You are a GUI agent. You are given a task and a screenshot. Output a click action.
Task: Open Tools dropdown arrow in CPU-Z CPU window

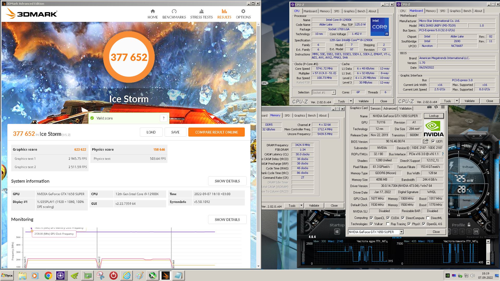pos(351,101)
